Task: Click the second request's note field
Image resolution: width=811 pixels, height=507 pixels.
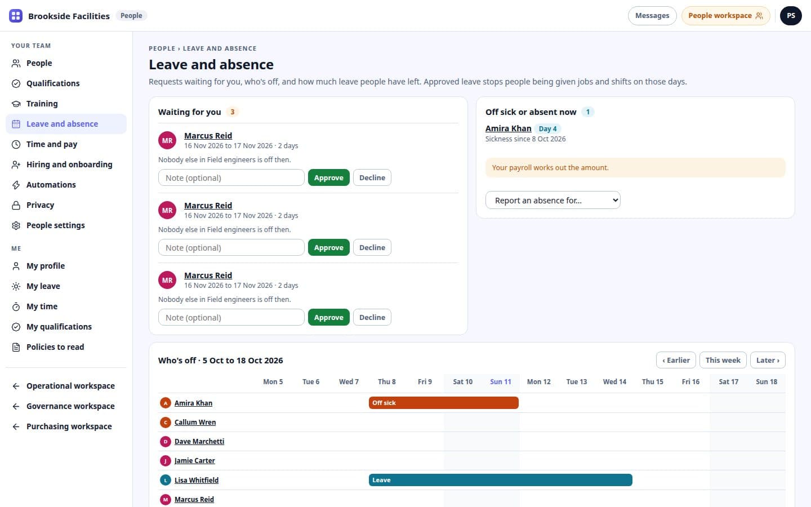Action: pos(231,247)
